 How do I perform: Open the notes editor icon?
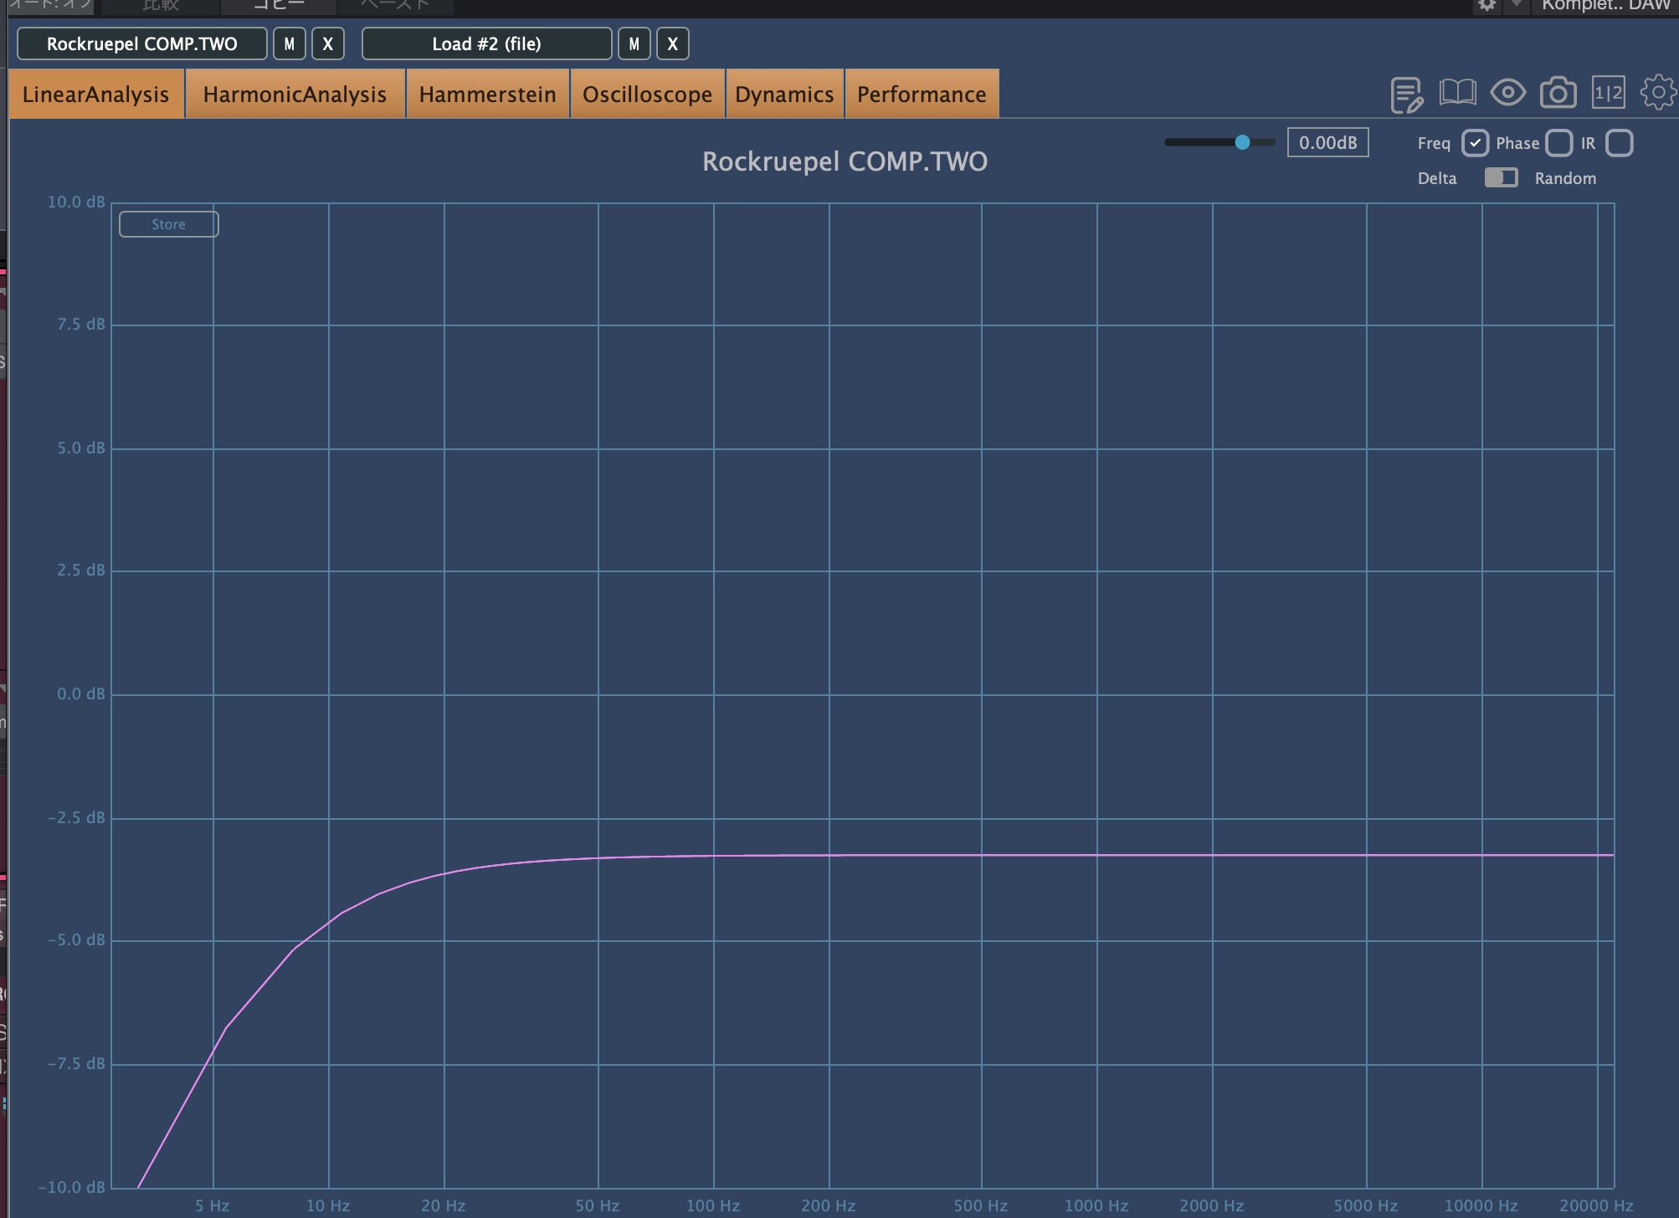[x=1406, y=94]
